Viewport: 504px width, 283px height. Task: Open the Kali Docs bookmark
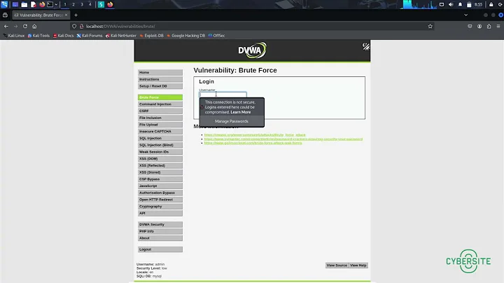(63, 36)
